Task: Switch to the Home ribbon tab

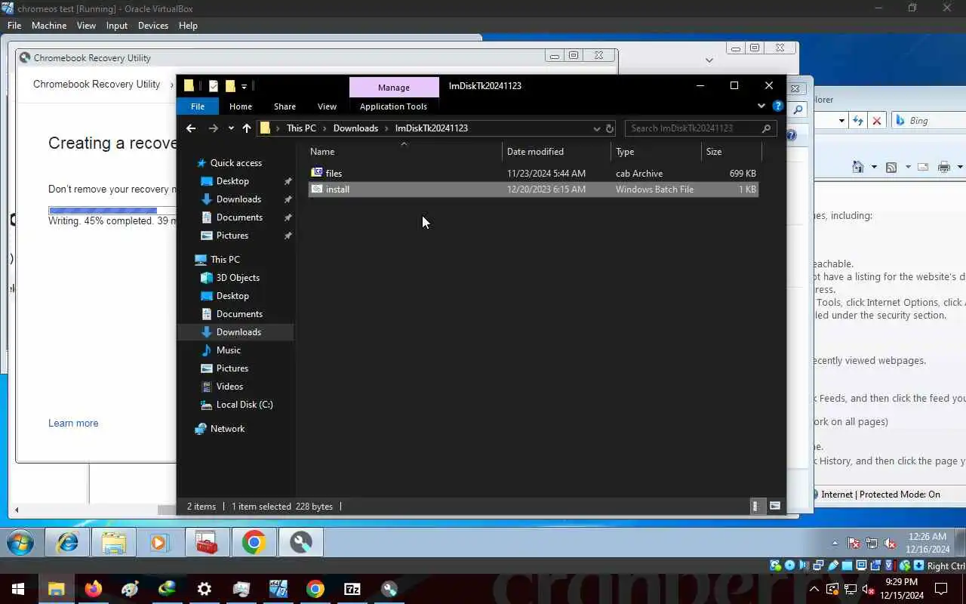Action: 241,106
